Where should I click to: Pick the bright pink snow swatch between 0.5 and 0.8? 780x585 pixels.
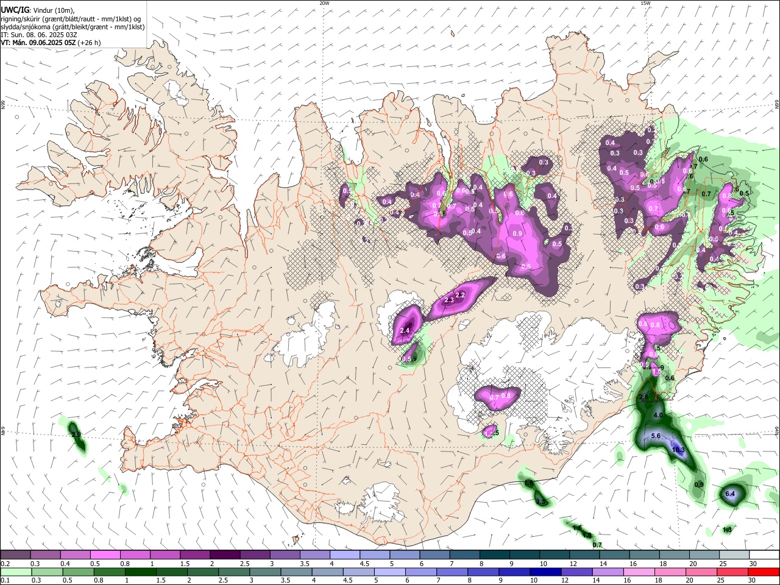tap(105, 555)
